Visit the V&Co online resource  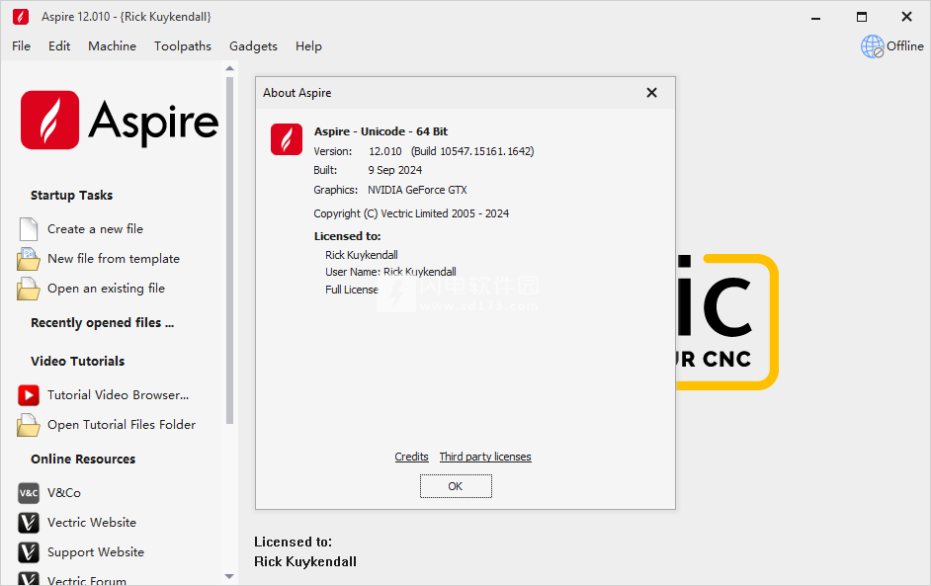pos(64,493)
